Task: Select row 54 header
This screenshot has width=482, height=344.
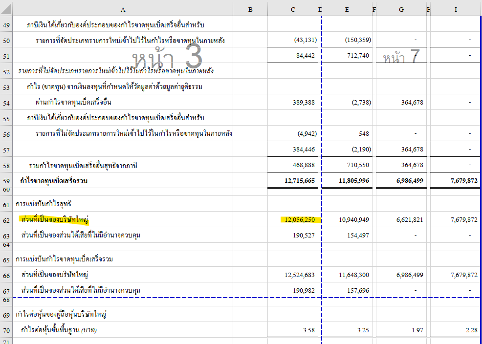Action: 6,103
